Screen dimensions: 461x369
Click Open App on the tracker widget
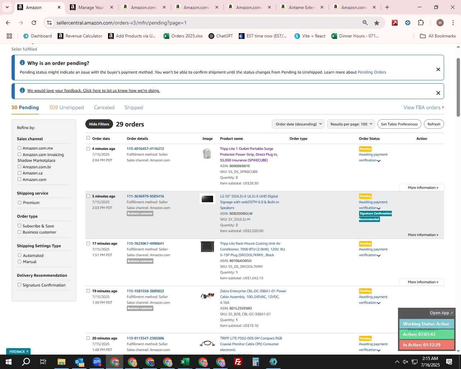[442, 313]
